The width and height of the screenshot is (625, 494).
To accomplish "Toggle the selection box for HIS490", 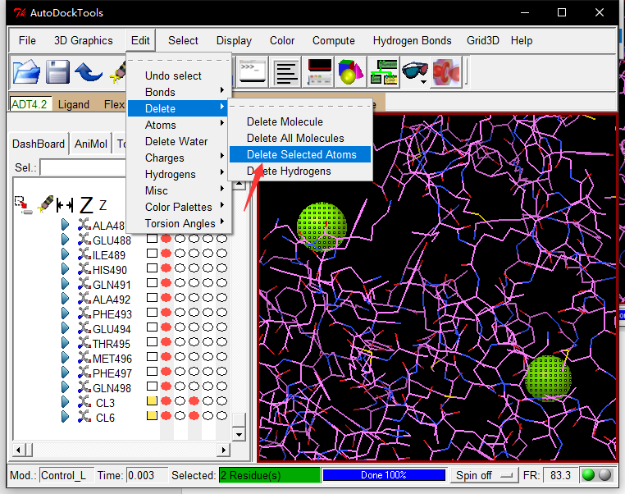I will tap(152, 268).
